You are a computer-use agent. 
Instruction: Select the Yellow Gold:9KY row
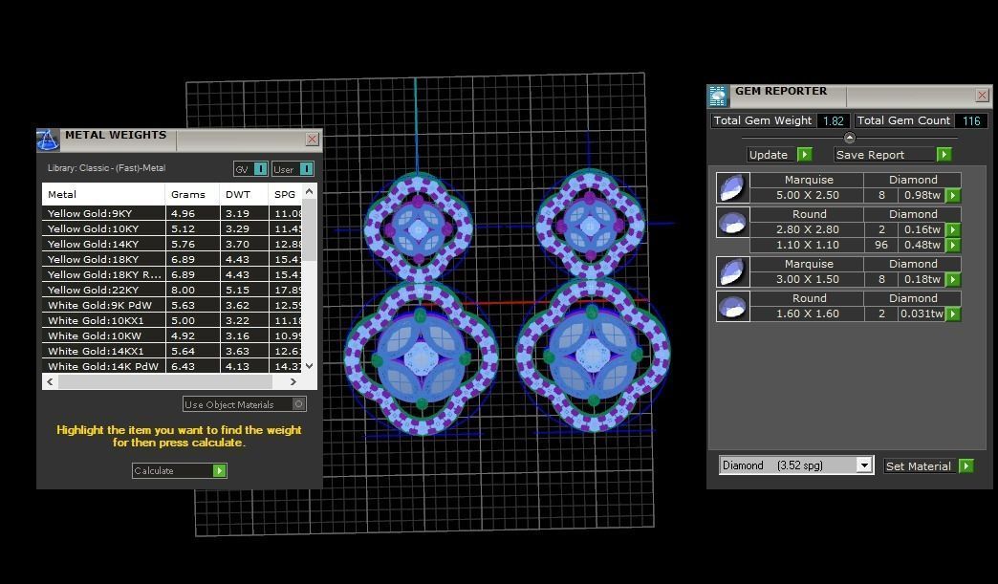click(x=172, y=214)
